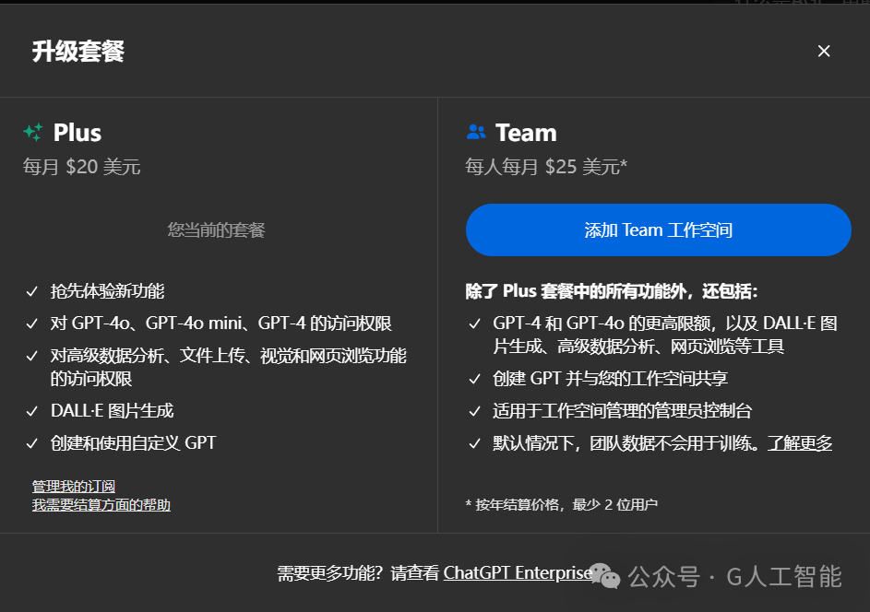This screenshot has height=612, width=870.
Task: Click the 每月 $20 美元 price
Action: 81,166
